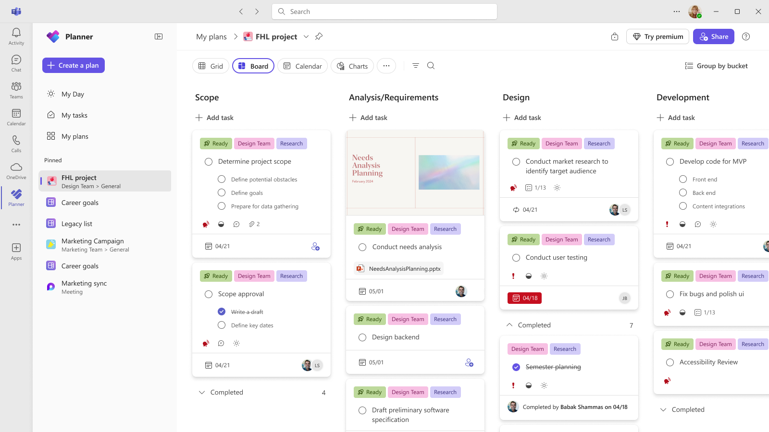Viewport: 769px width, 432px height.
Task: Unpin FHL project using the pin icon
Action: click(319, 36)
